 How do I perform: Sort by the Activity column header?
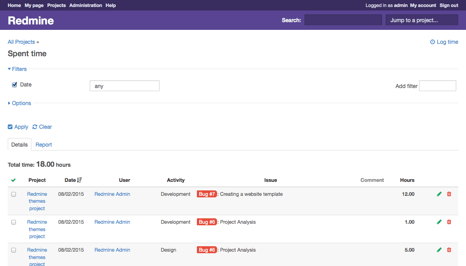(x=176, y=180)
